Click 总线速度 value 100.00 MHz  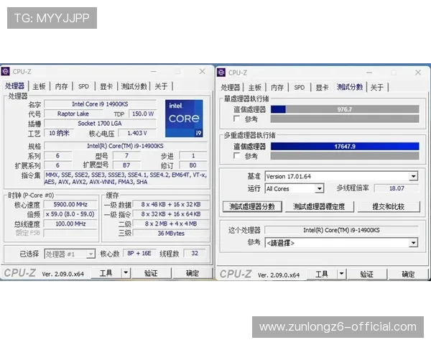coord(70,224)
